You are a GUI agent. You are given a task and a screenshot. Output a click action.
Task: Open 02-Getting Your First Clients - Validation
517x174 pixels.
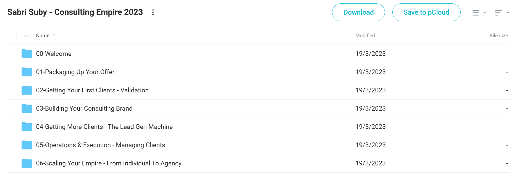coord(92,90)
